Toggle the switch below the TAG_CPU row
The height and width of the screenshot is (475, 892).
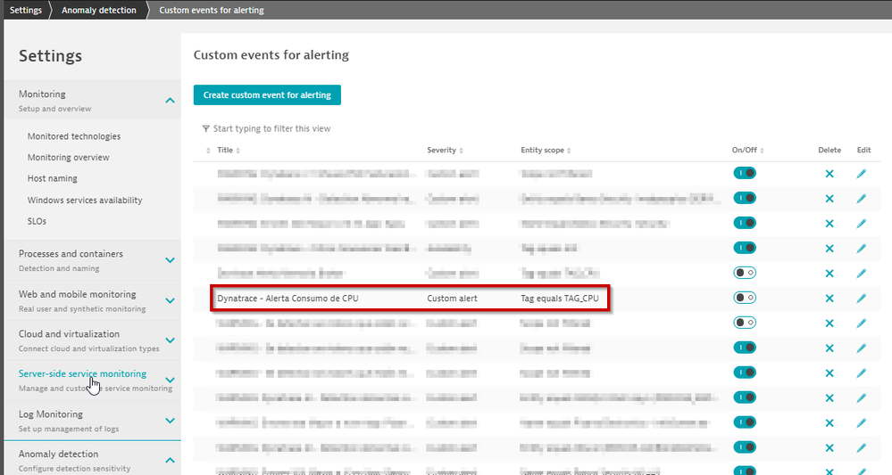[x=745, y=323]
